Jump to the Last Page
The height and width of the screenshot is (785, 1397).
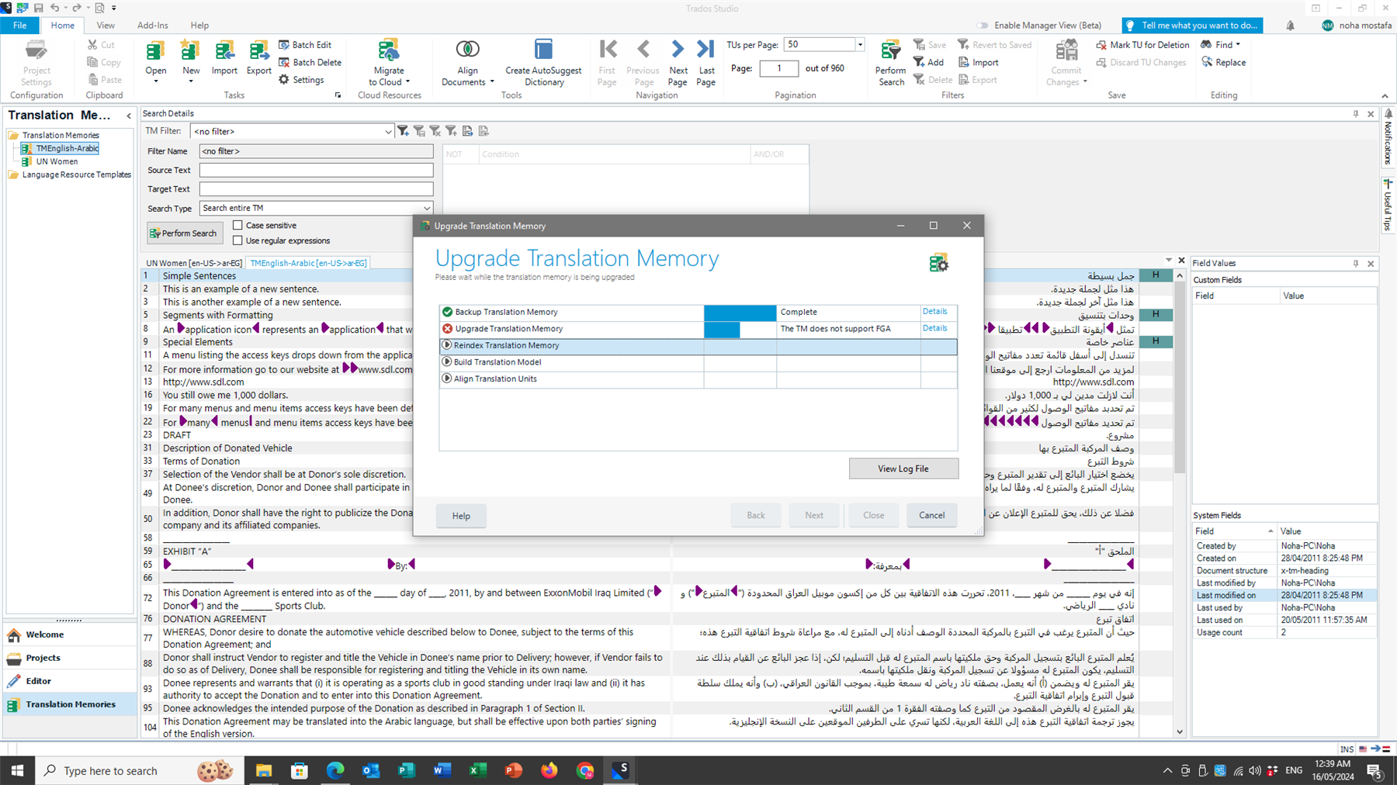705,50
